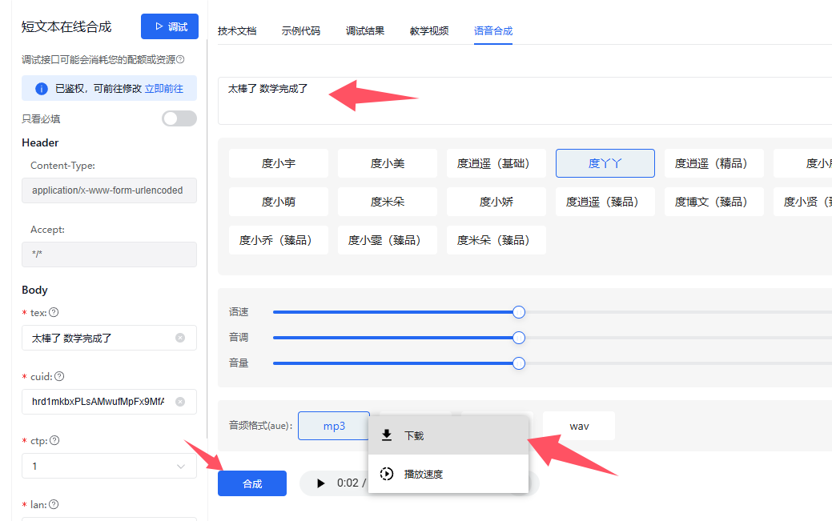Click the 语速 slider handle

(519, 312)
